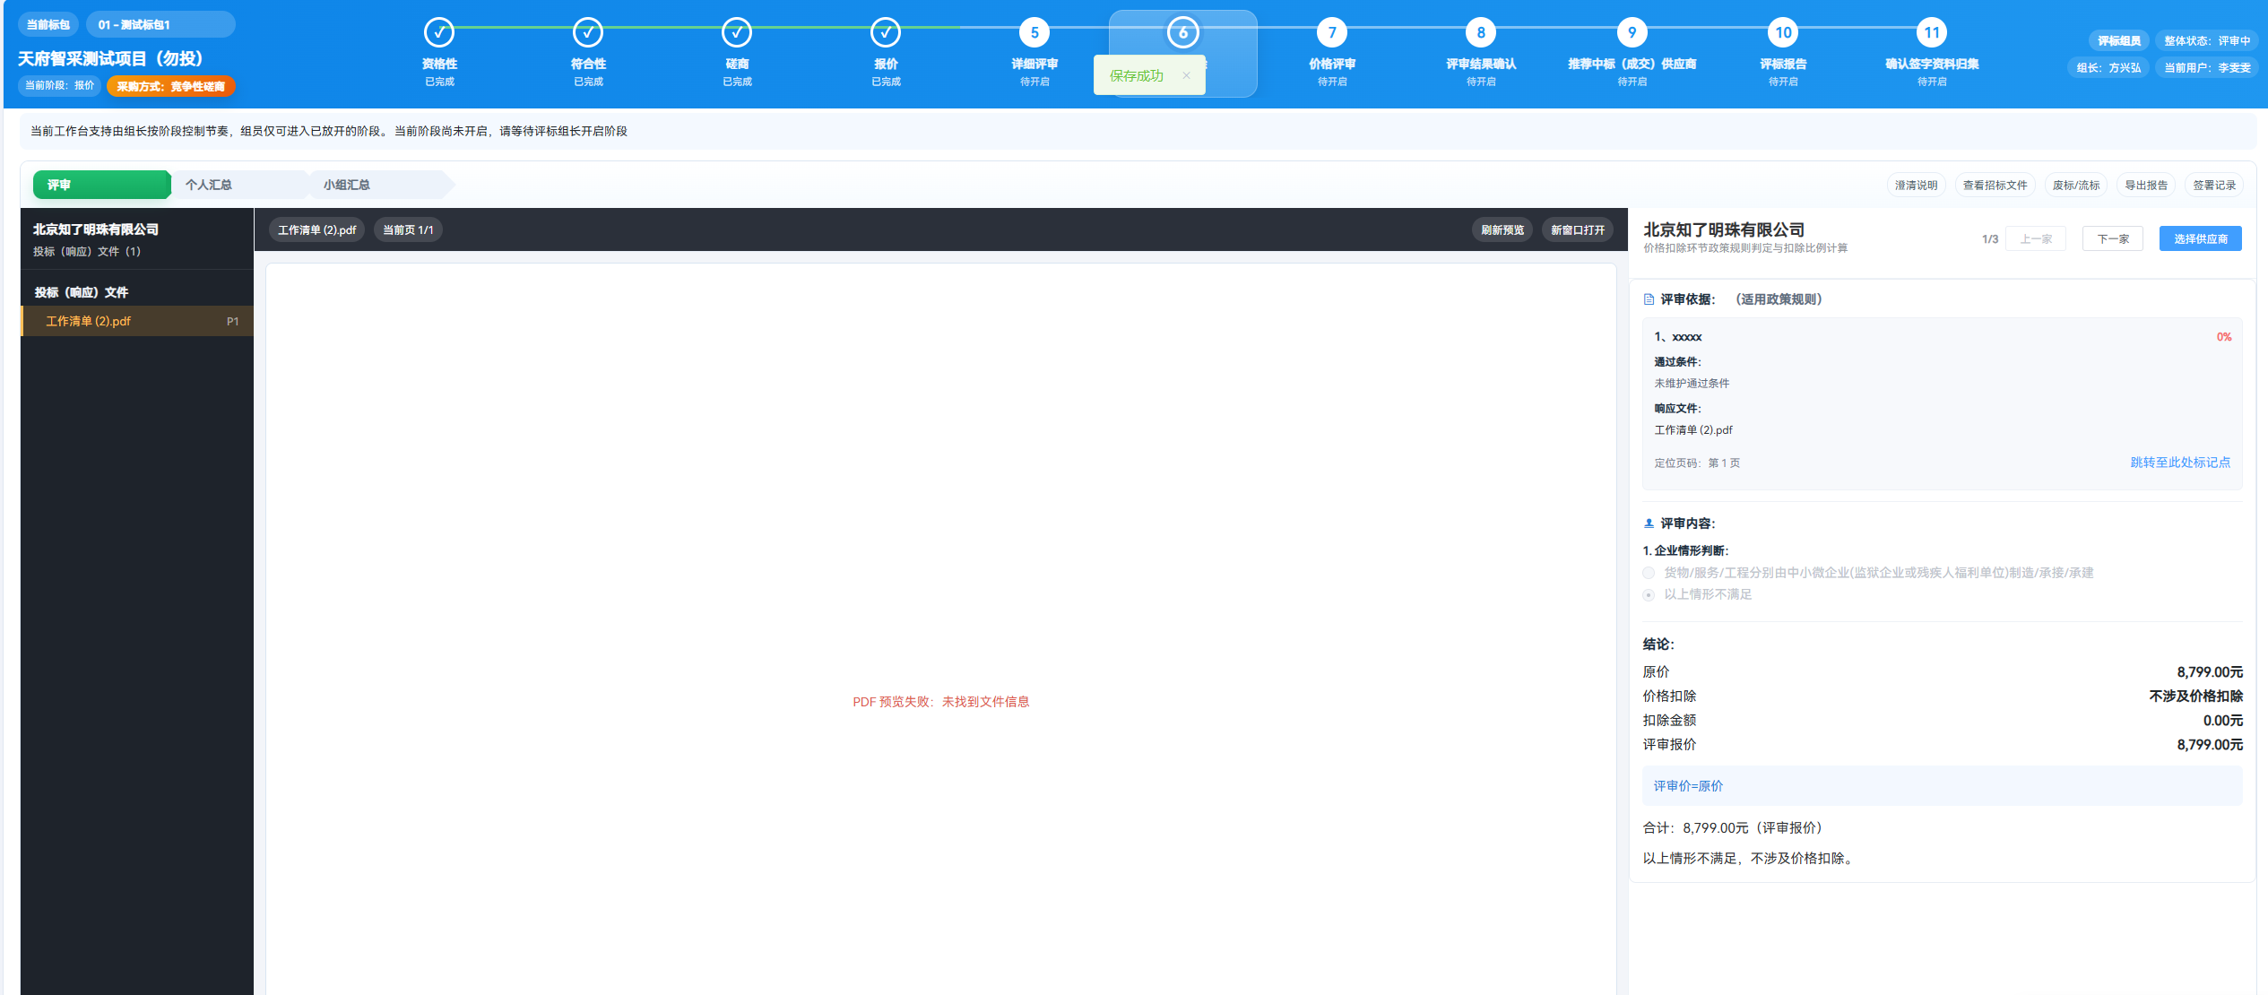Screen dimensions: 2268x995
Task: Select radio 以上情形不满足
Action: [x=1649, y=595]
